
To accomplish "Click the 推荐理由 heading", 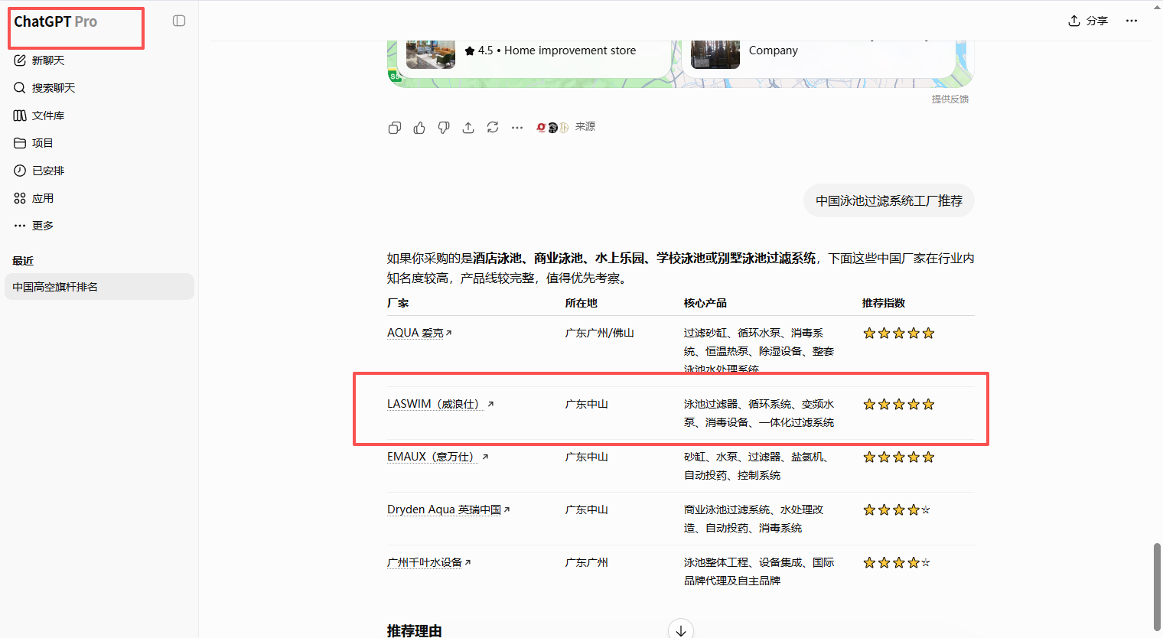I will point(415,630).
